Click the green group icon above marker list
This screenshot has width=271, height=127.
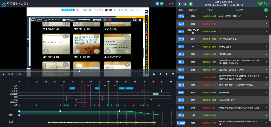click(x=191, y=4)
